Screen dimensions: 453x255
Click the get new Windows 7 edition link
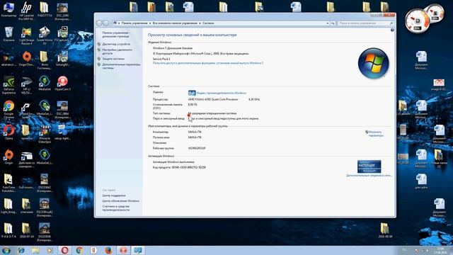click(207, 63)
